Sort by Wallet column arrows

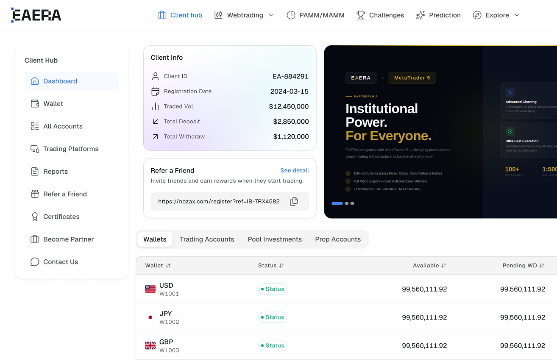(x=168, y=266)
